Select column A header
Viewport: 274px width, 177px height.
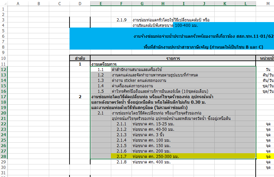pyautogui.click(x=18, y=3)
